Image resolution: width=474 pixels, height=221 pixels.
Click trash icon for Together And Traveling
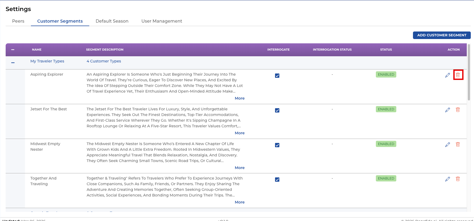click(x=458, y=179)
